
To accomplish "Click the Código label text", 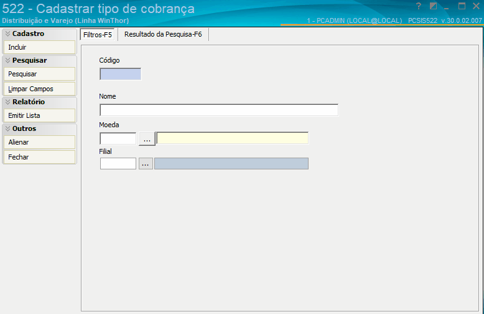I will click(x=109, y=60).
